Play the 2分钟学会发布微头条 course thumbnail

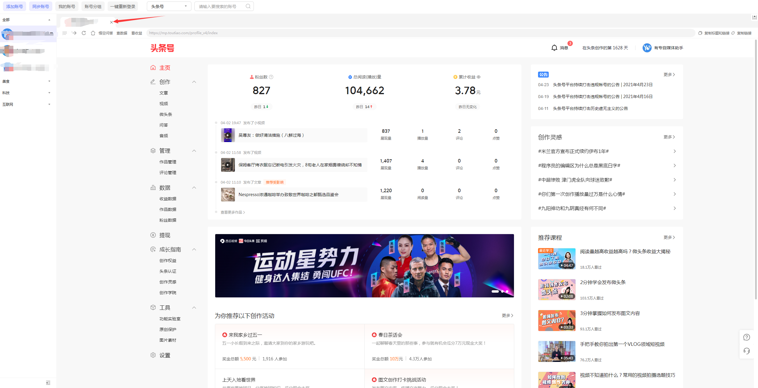pyautogui.click(x=556, y=290)
